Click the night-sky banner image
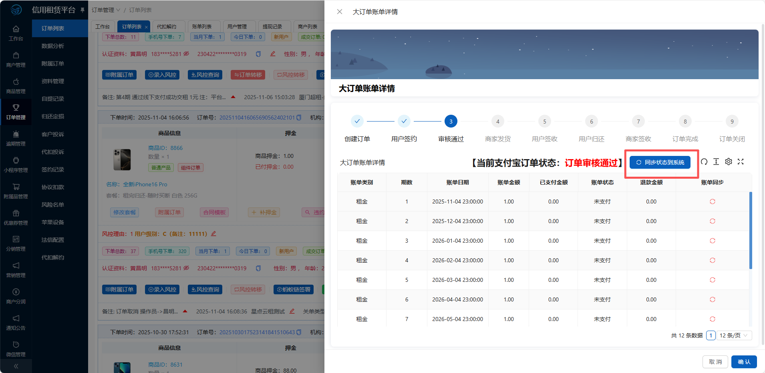 click(x=544, y=54)
